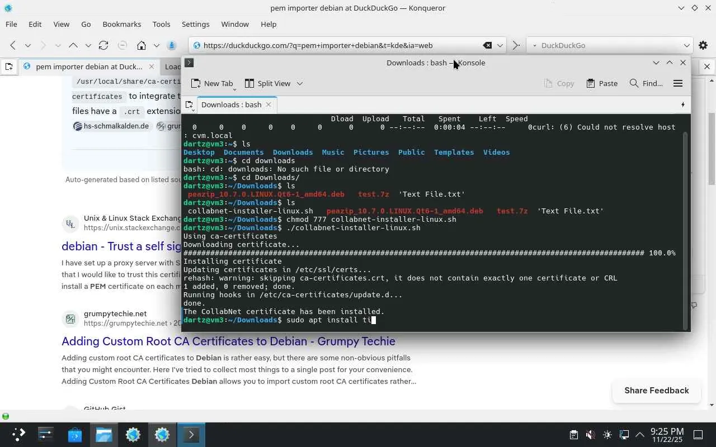
Task: Click the Show Desktop button on panel
Action: (698, 434)
